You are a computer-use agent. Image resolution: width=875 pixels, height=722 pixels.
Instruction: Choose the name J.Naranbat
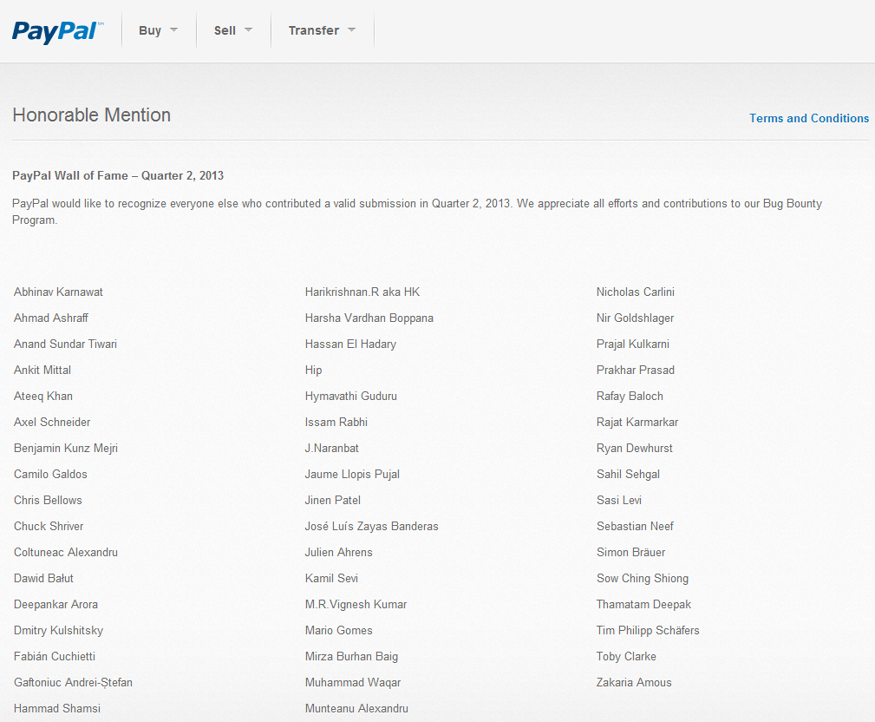(x=331, y=448)
